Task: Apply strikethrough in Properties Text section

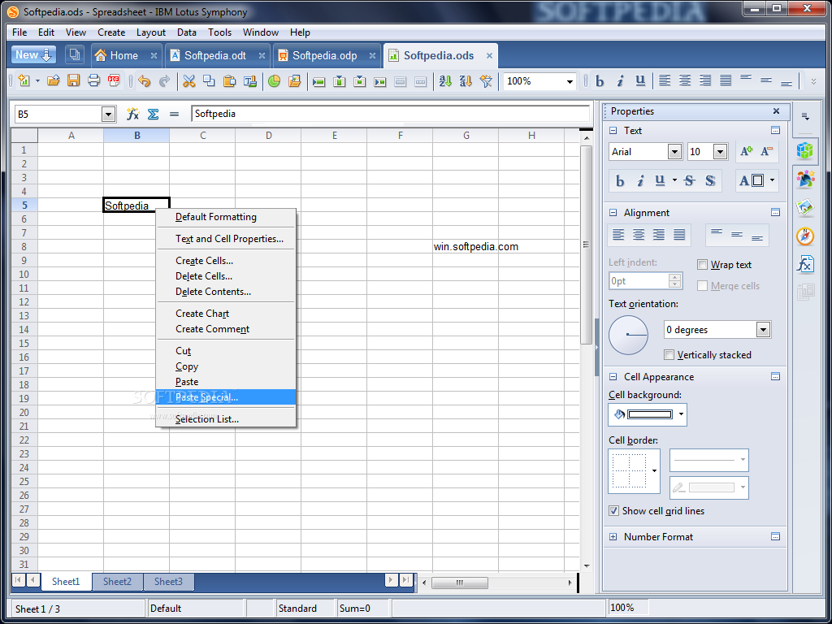Action: [689, 181]
